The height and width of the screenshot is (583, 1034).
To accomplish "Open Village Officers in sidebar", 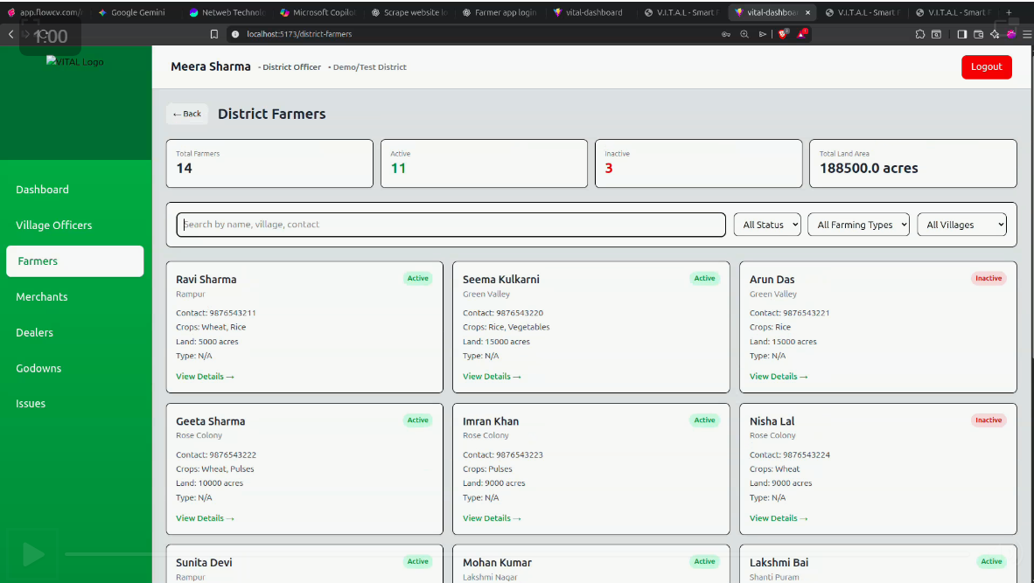I will click(54, 226).
